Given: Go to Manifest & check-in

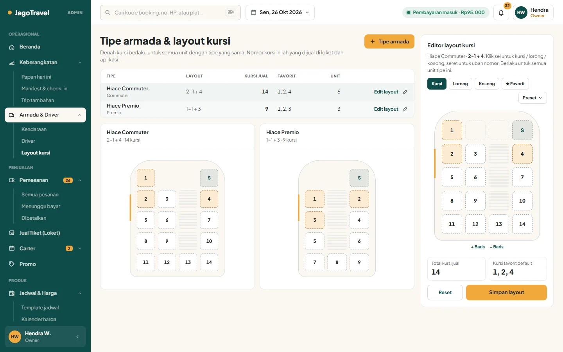Looking at the screenshot, I should [x=44, y=89].
